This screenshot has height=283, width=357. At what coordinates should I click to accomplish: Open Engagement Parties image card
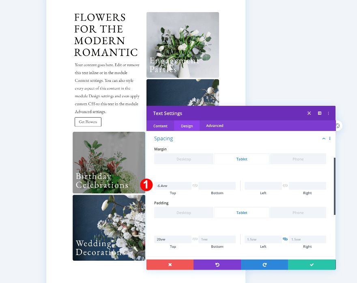pos(183,45)
